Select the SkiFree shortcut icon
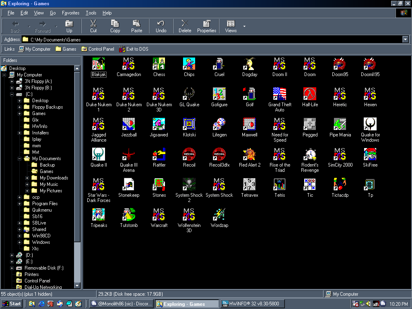 pyautogui.click(x=370, y=154)
